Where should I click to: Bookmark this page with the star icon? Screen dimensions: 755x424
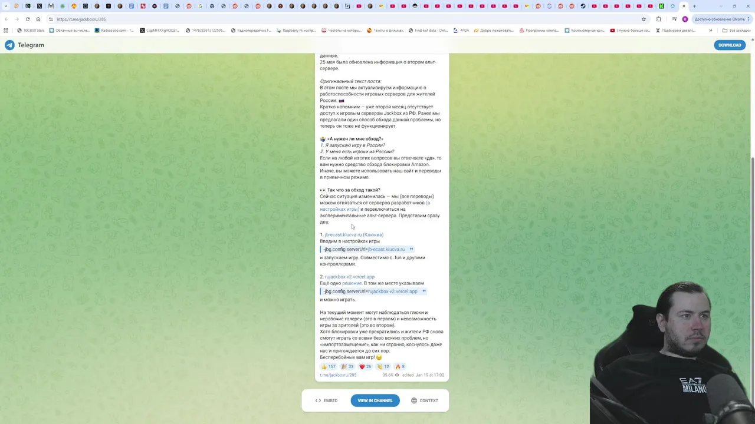tap(644, 19)
